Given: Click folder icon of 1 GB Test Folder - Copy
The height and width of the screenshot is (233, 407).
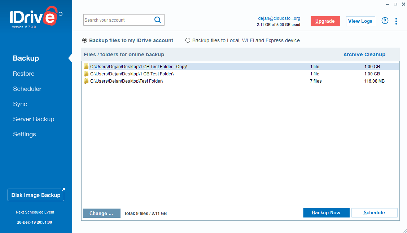Looking at the screenshot, I should (x=86, y=66).
